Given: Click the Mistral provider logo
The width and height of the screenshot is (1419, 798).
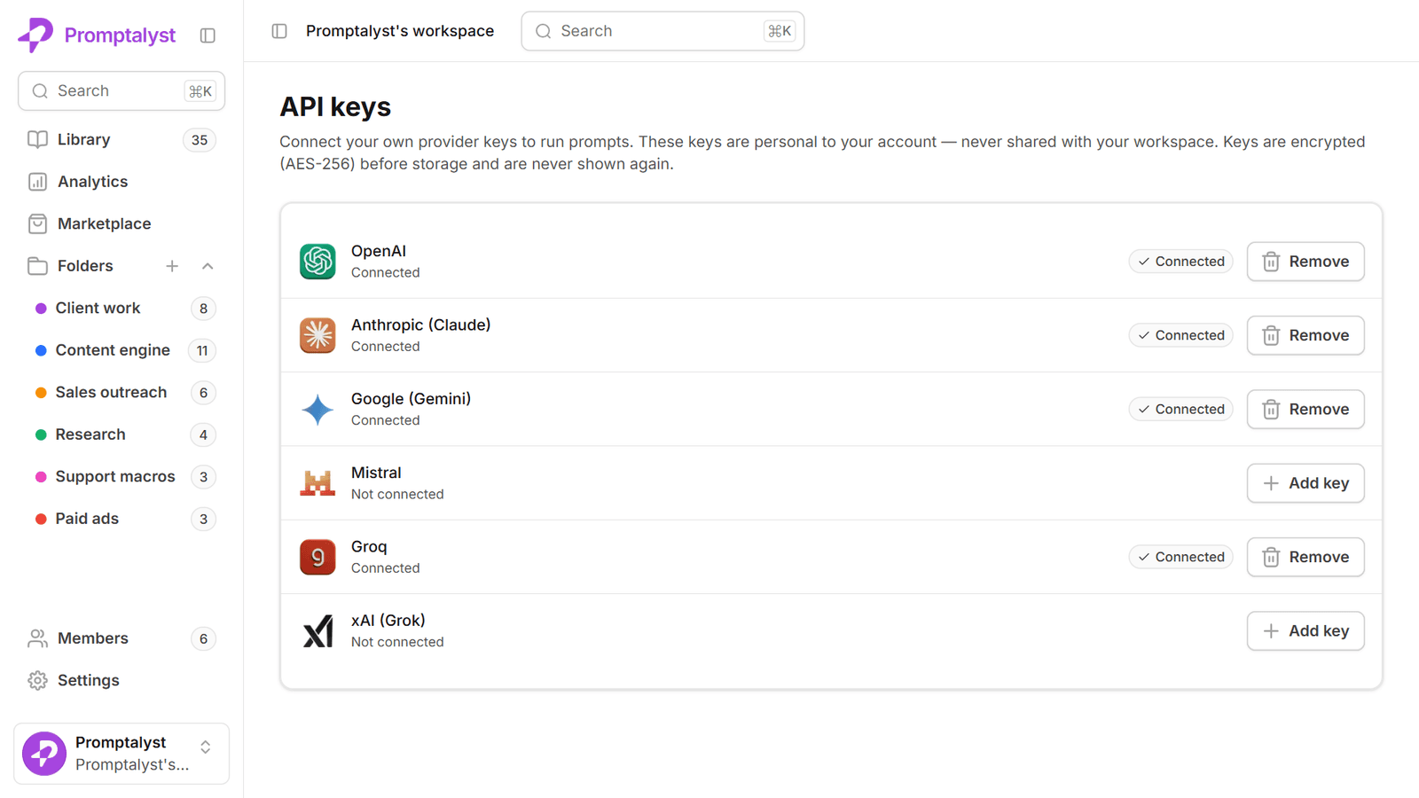Looking at the screenshot, I should pos(318,483).
